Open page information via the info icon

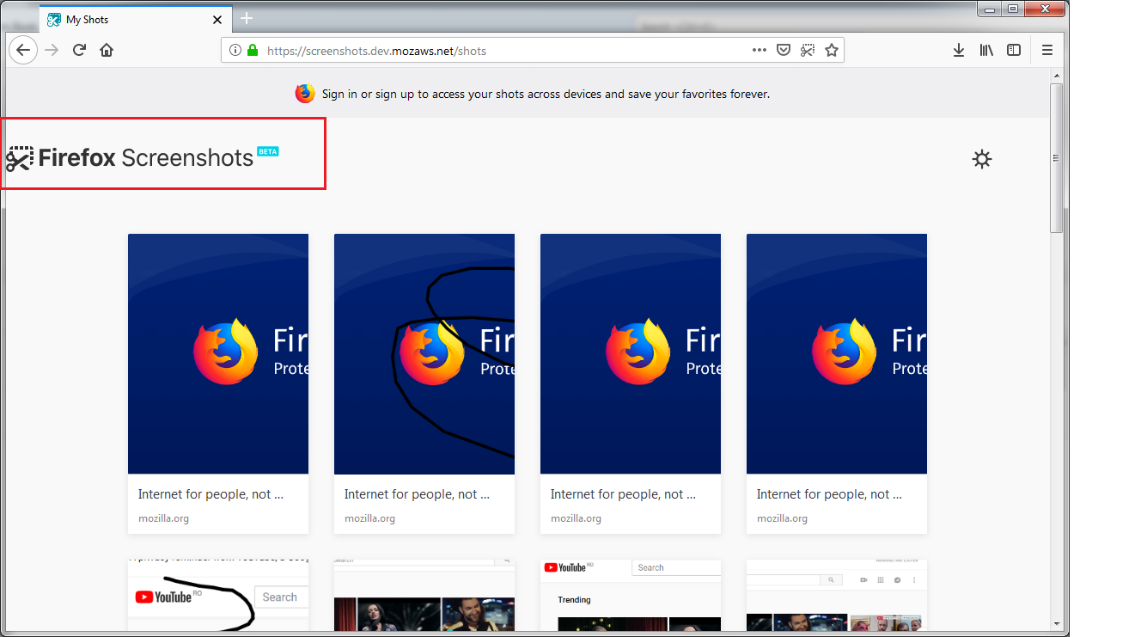pos(235,50)
